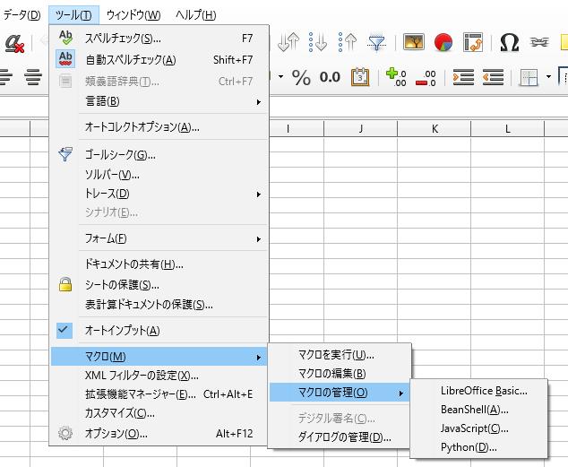Insert special character with the Omega icon
This screenshot has width=568, height=467.
(509, 42)
